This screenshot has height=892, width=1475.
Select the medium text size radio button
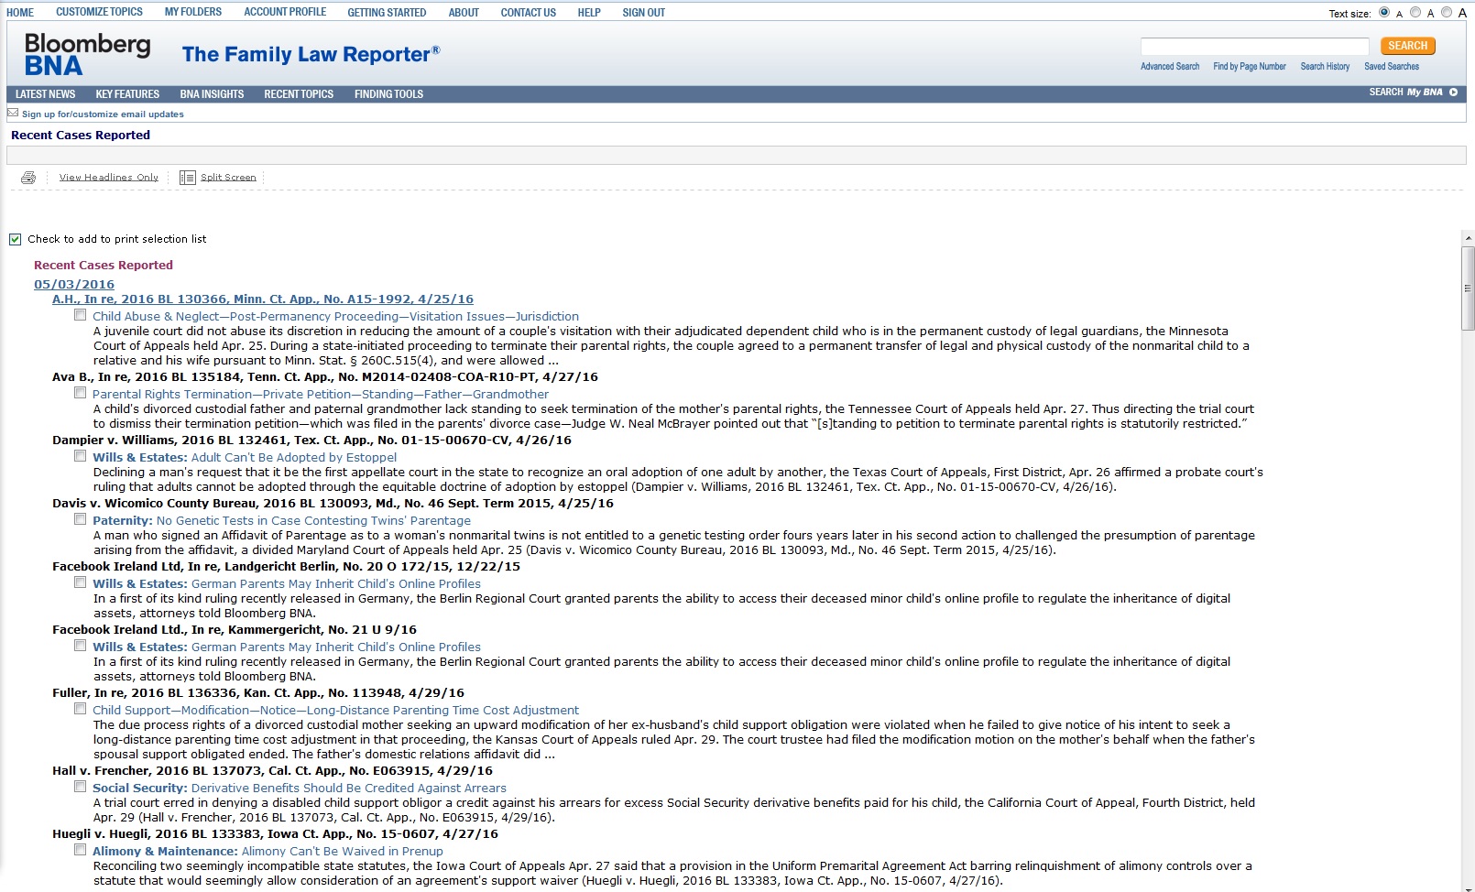pos(1415,13)
